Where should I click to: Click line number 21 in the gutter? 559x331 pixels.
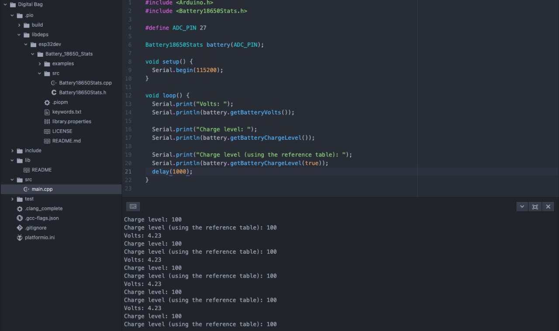tap(128, 172)
